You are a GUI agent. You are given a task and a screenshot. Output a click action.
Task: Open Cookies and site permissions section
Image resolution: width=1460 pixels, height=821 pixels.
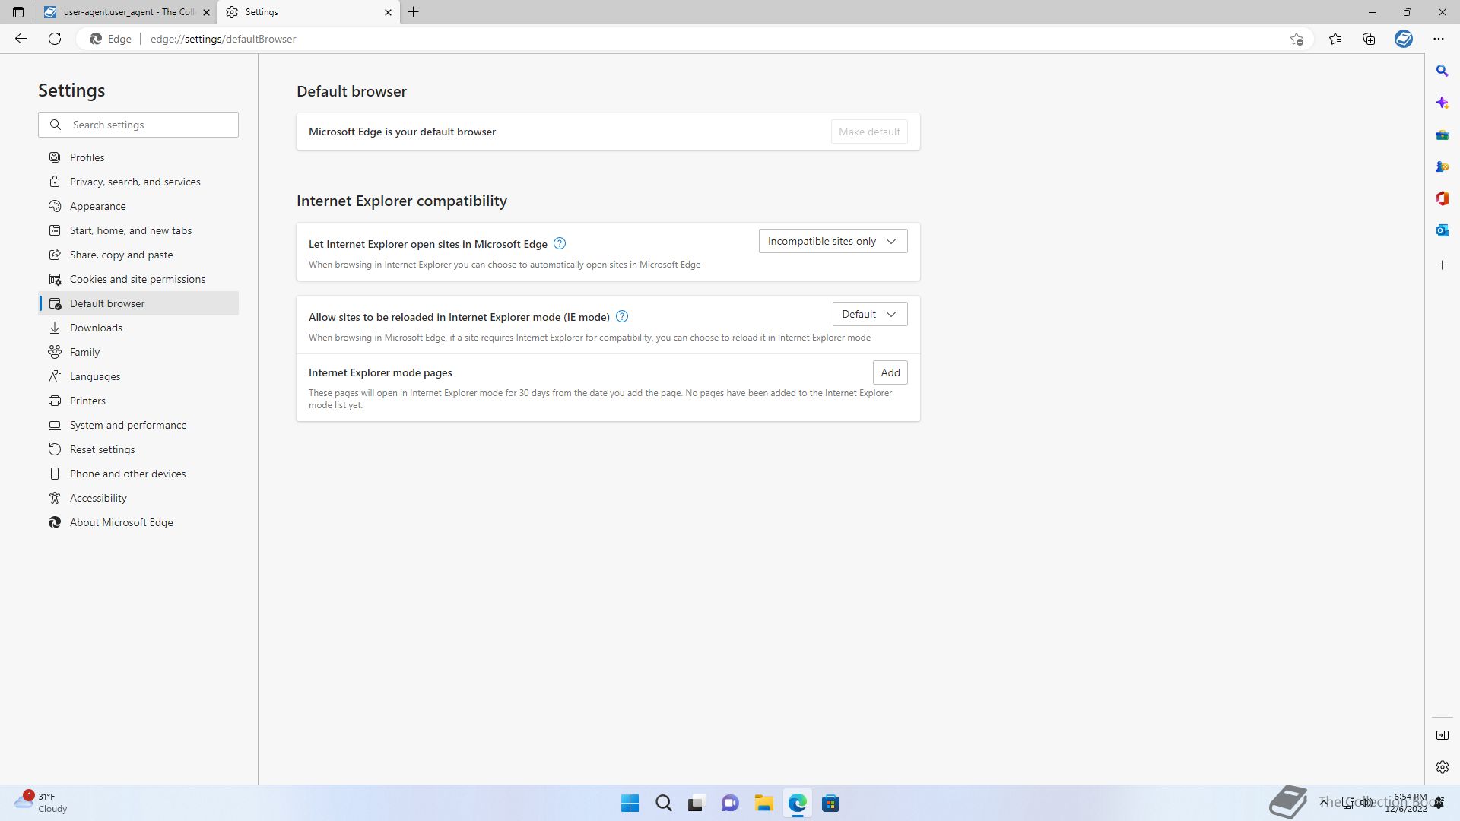coord(138,279)
